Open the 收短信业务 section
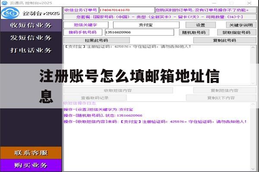 tap(31, 25)
